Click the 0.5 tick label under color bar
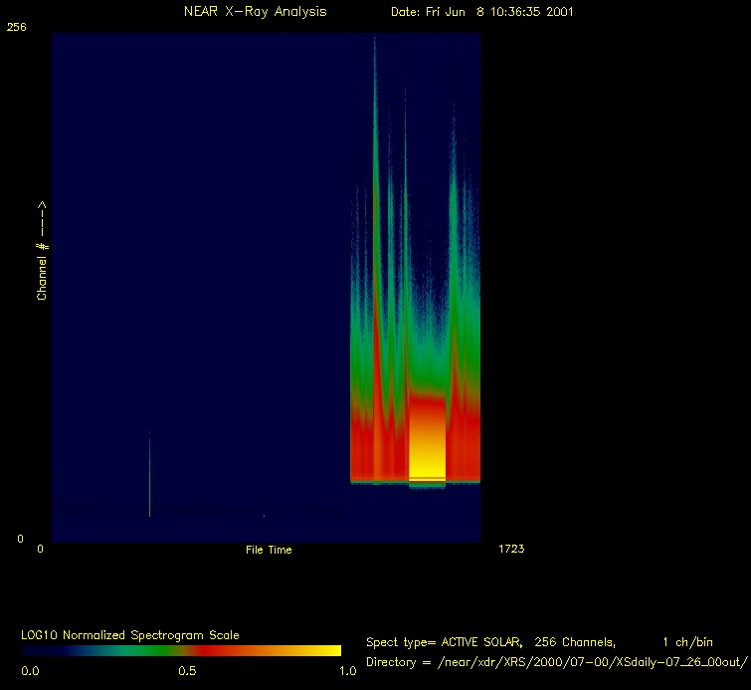 tap(186, 671)
